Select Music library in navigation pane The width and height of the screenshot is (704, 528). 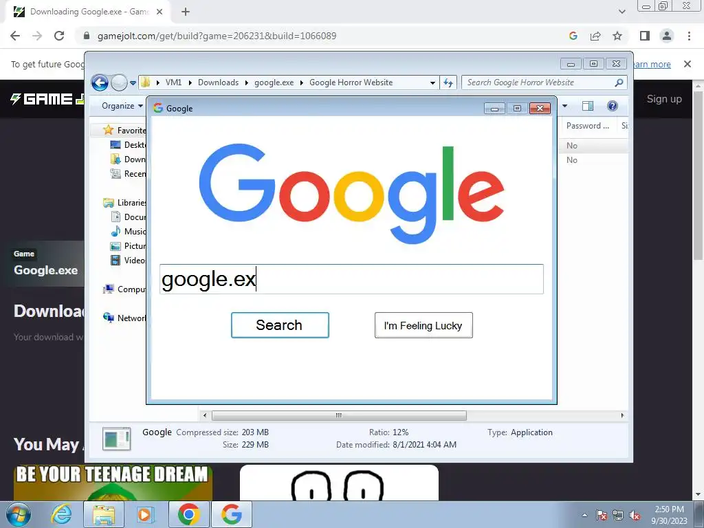[129, 231]
